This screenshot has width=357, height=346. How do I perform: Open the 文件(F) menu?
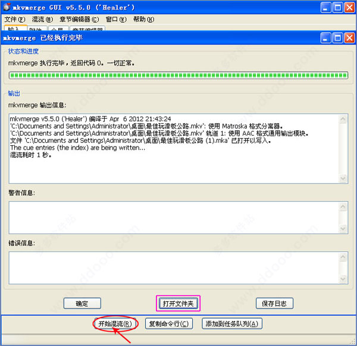point(15,20)
